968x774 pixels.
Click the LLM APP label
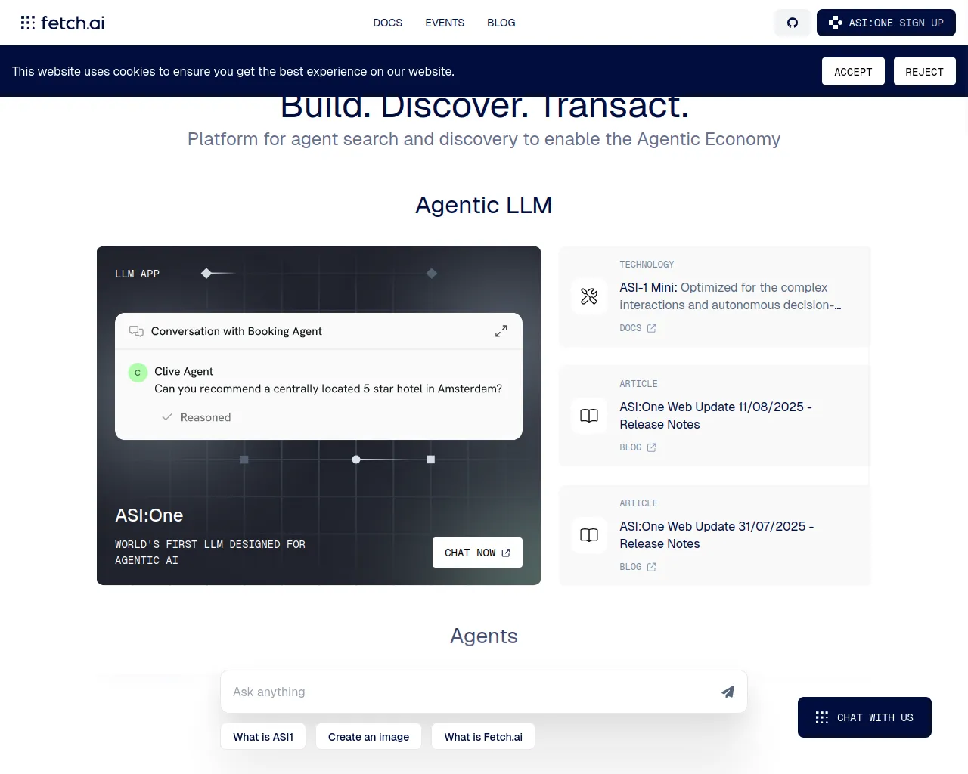137,274
